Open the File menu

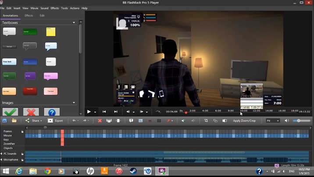[2, 8]
